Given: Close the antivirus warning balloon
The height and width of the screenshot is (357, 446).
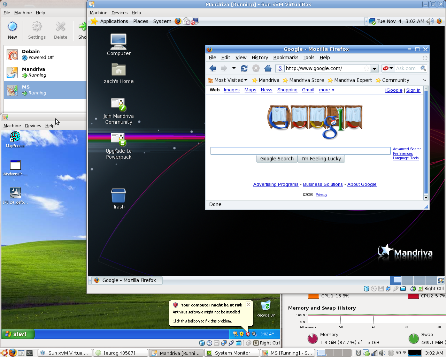Looking at the screenshot, I should pyautogui.click(x=248, y=304).
